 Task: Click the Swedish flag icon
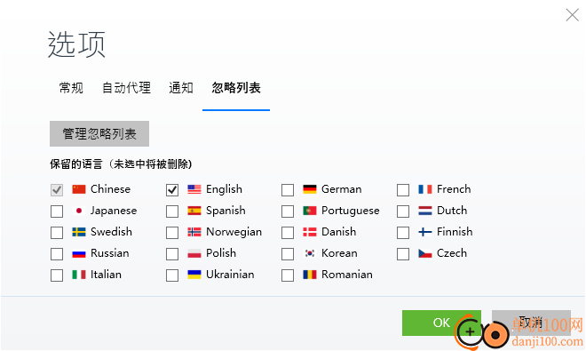[78, 232]
